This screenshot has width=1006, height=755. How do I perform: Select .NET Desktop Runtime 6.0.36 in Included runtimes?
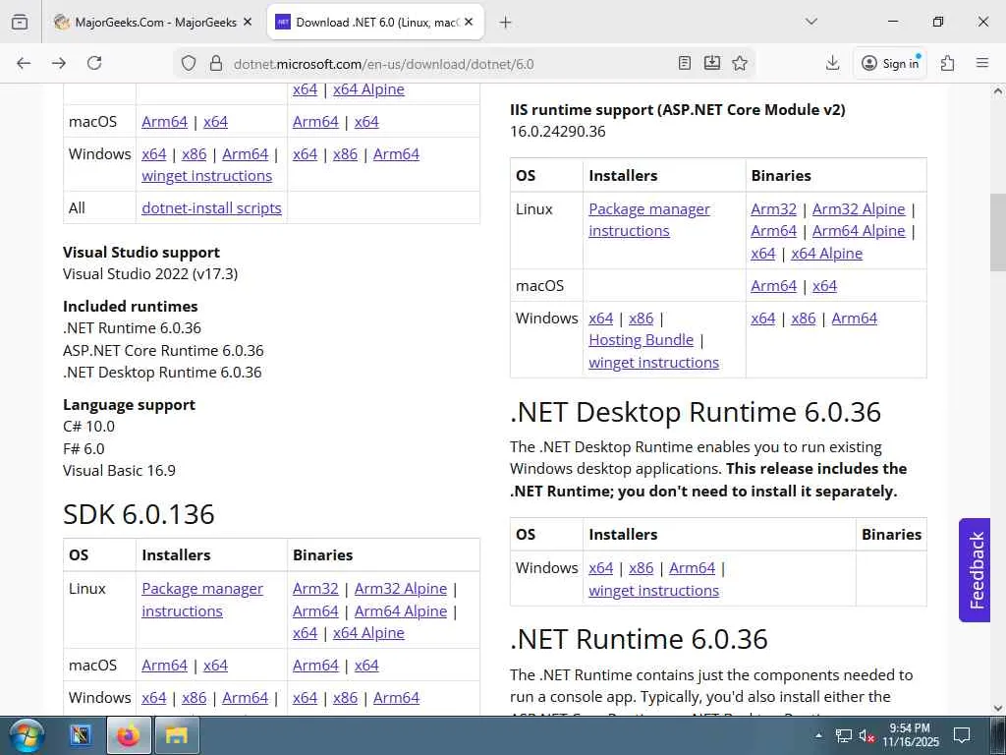click(x=162, y=373)
